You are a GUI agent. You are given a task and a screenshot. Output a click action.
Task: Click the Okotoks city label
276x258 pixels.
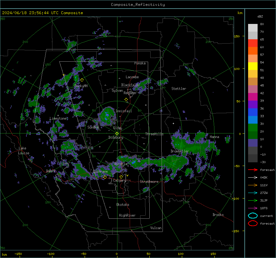(x=123, y=205)
